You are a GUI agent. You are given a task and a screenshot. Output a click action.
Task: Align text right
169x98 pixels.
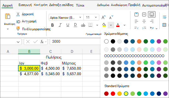(x=152, y=21)
